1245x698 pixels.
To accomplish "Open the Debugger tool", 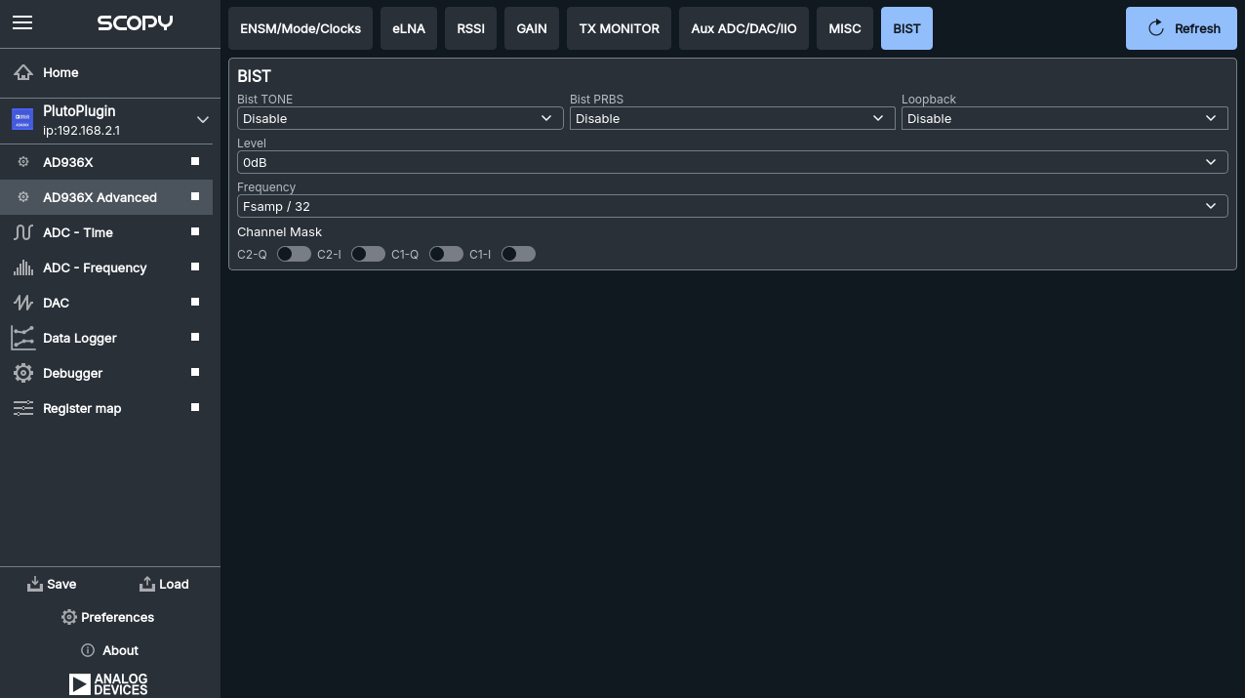I will click(106, 373).
